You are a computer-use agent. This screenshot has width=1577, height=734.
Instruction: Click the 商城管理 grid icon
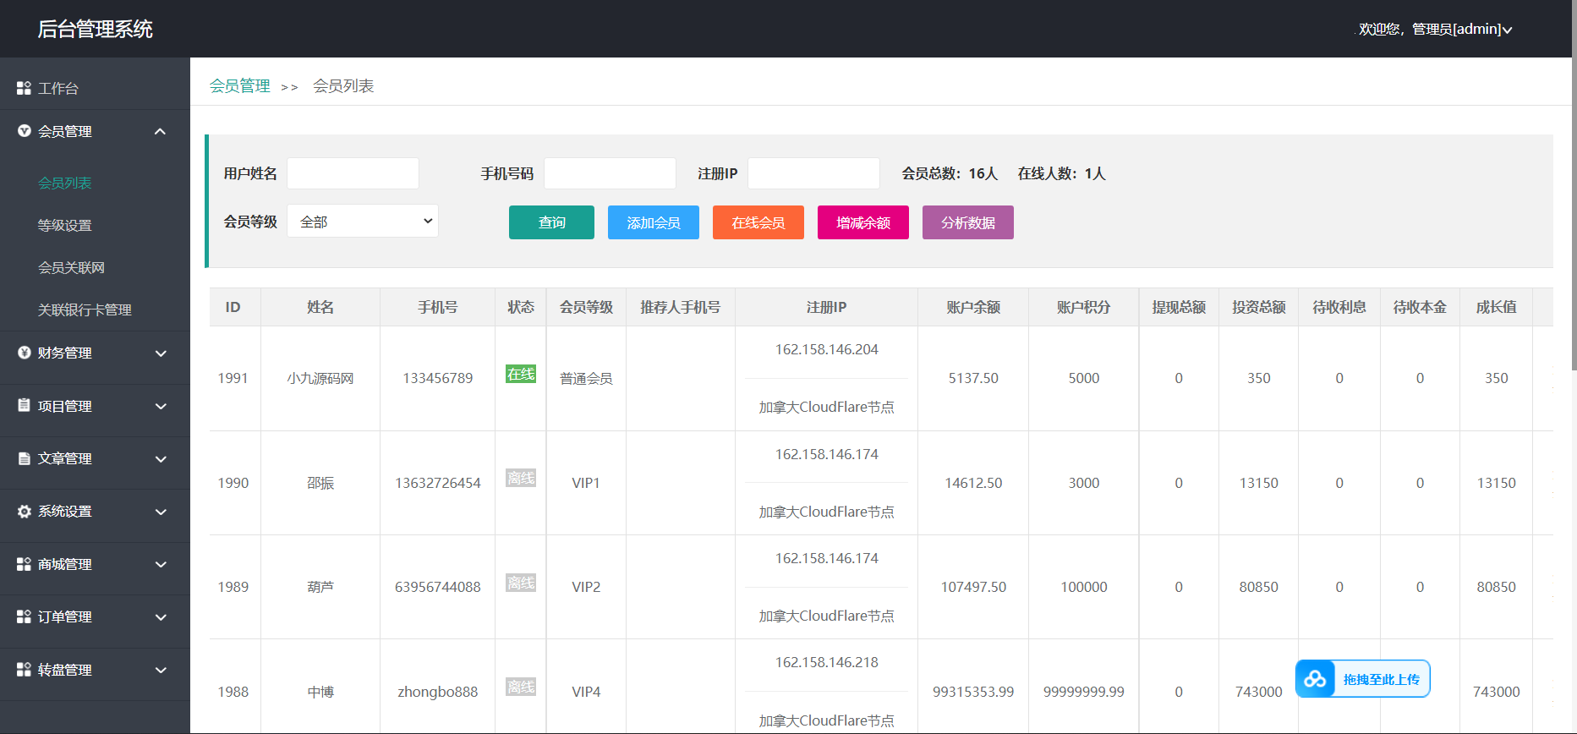point(24,564)
